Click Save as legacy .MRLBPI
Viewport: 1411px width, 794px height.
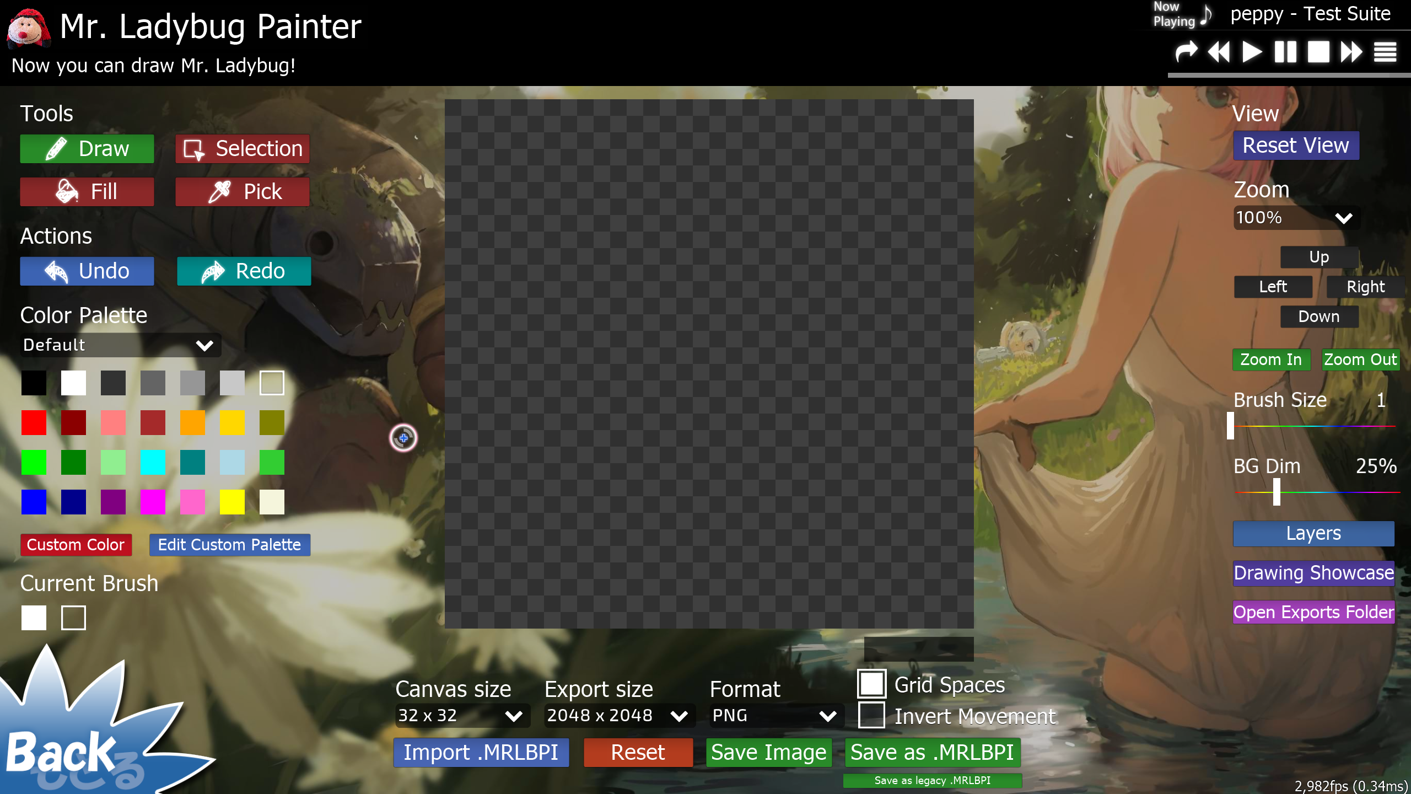point(933,781)
